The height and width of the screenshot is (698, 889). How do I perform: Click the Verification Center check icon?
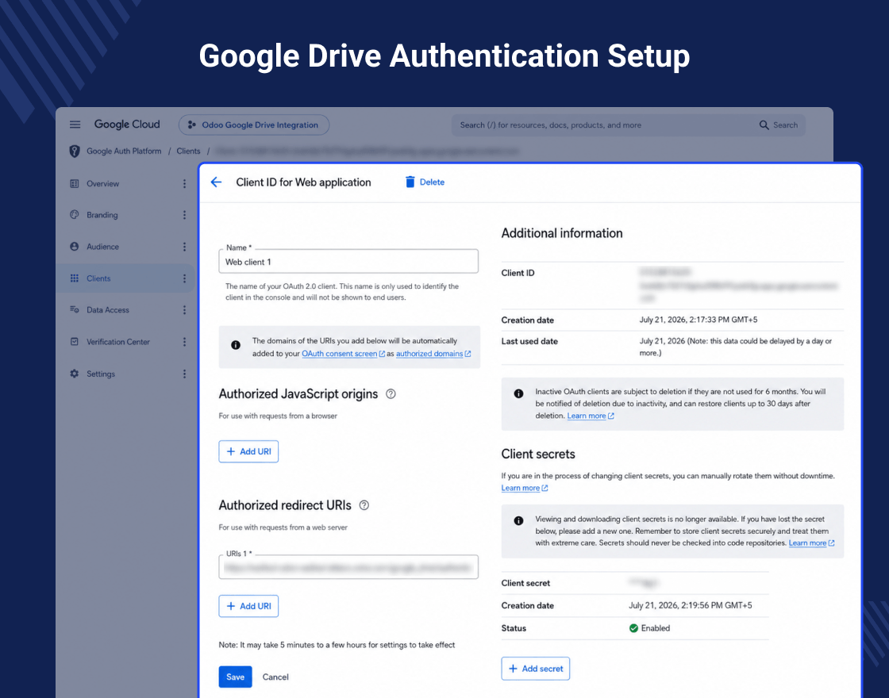click(x=75, y=342)
